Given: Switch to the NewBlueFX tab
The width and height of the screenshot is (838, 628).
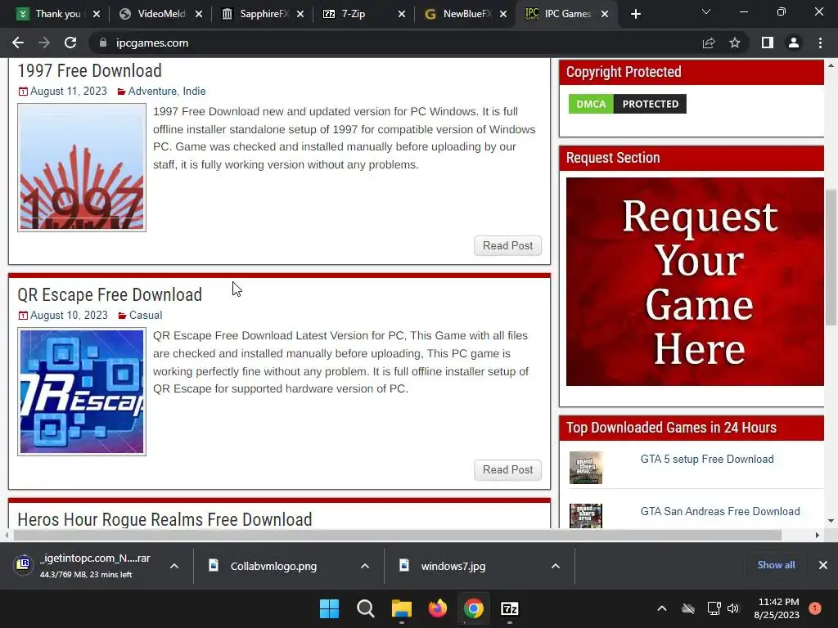Looking at the screenshot, I should coord(464,14).
